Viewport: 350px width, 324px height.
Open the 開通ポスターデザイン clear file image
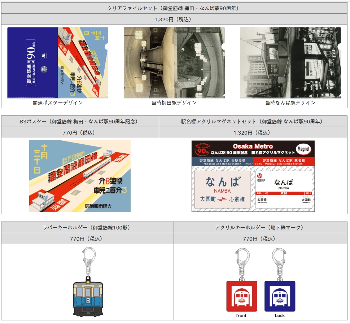click(58, 63)
